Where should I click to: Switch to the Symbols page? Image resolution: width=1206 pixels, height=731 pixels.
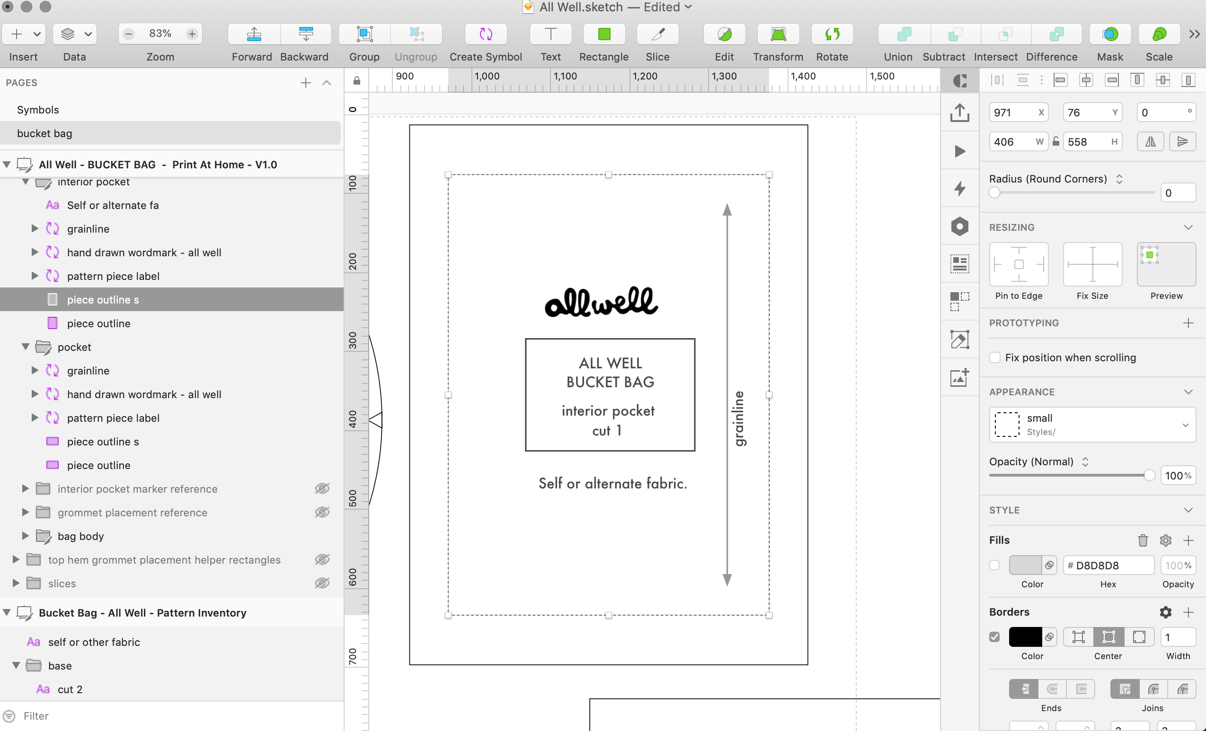(x=38, y=110)
